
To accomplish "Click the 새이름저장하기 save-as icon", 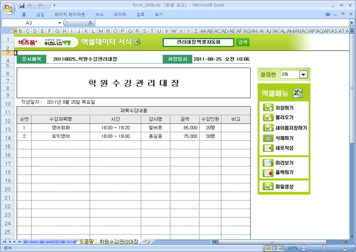I will [268, 128].
